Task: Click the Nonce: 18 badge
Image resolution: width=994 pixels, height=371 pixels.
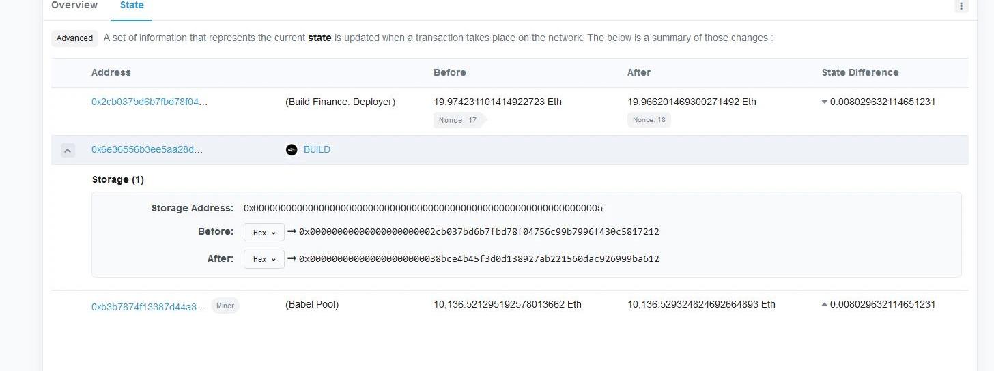Action: [649, 120]
